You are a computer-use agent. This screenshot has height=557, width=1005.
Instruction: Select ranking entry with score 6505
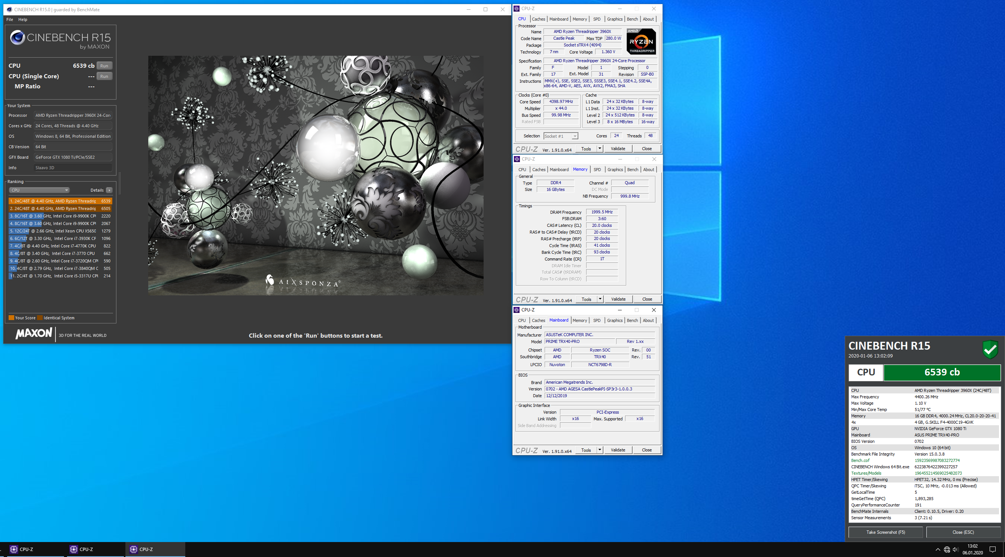[60, 209]
